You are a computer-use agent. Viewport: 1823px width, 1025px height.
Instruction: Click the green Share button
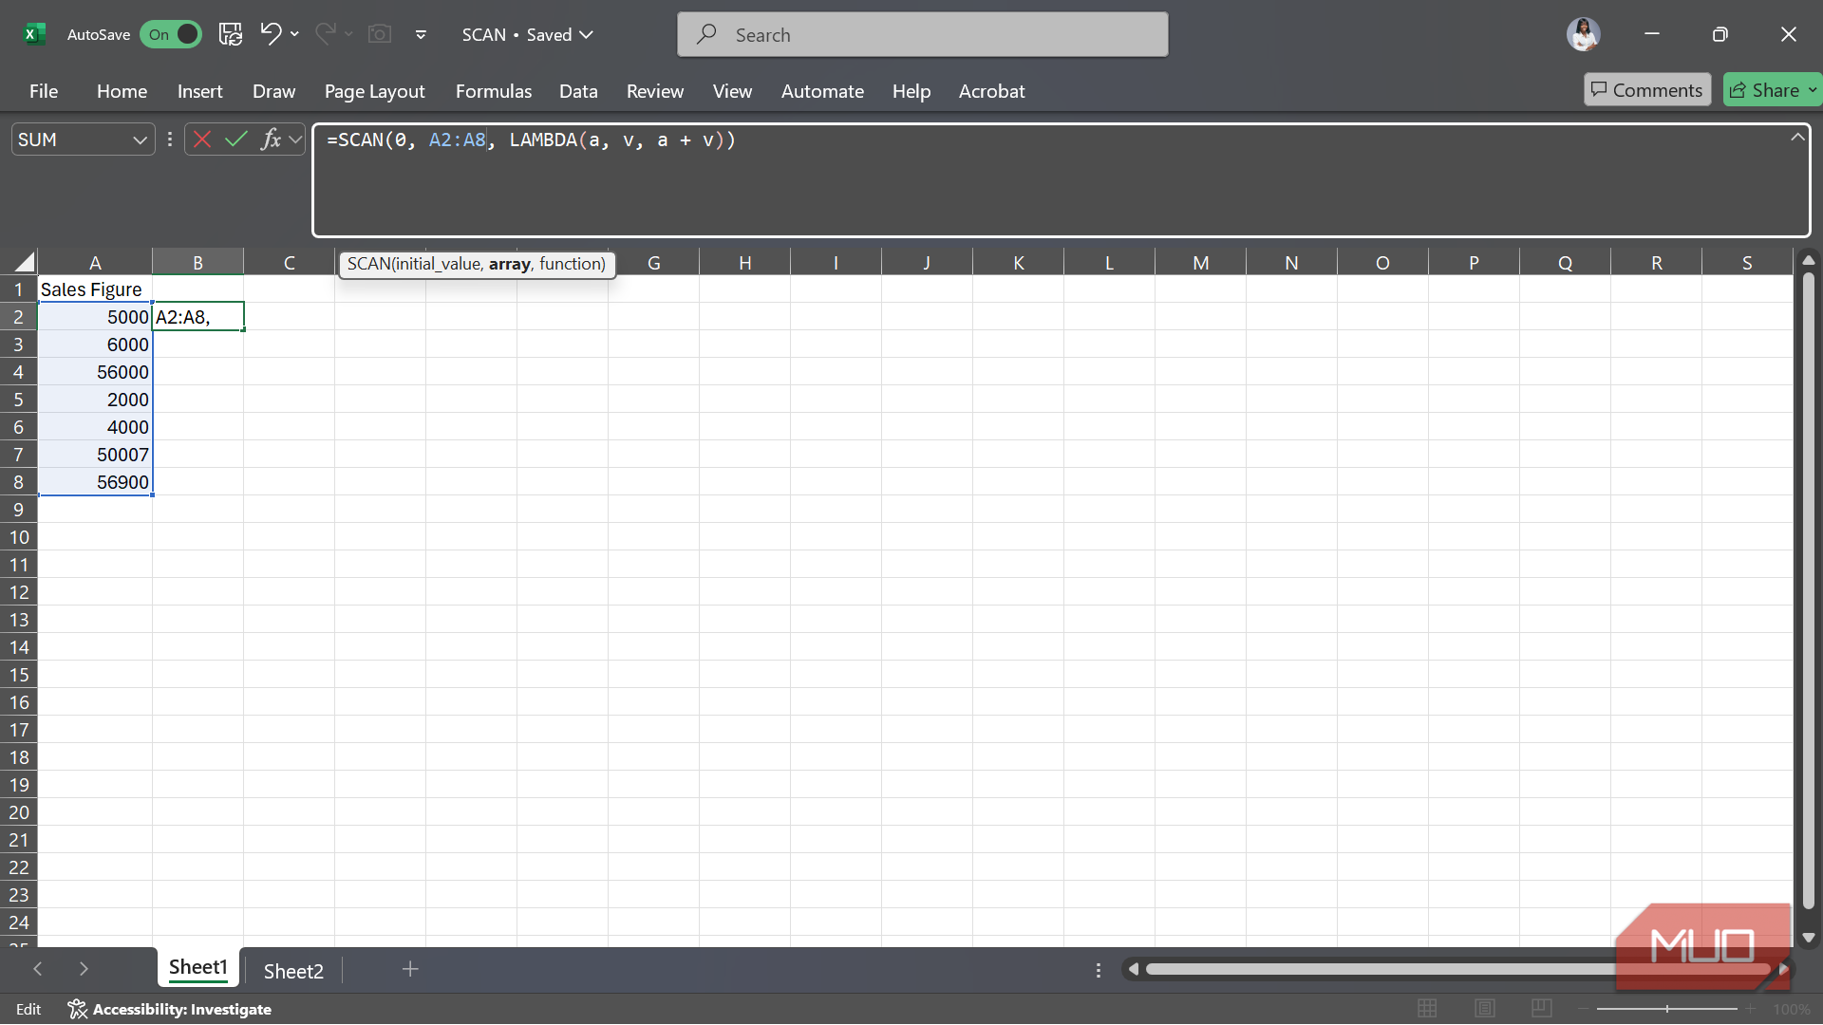pyautogui.click(x=1765, y=90)
